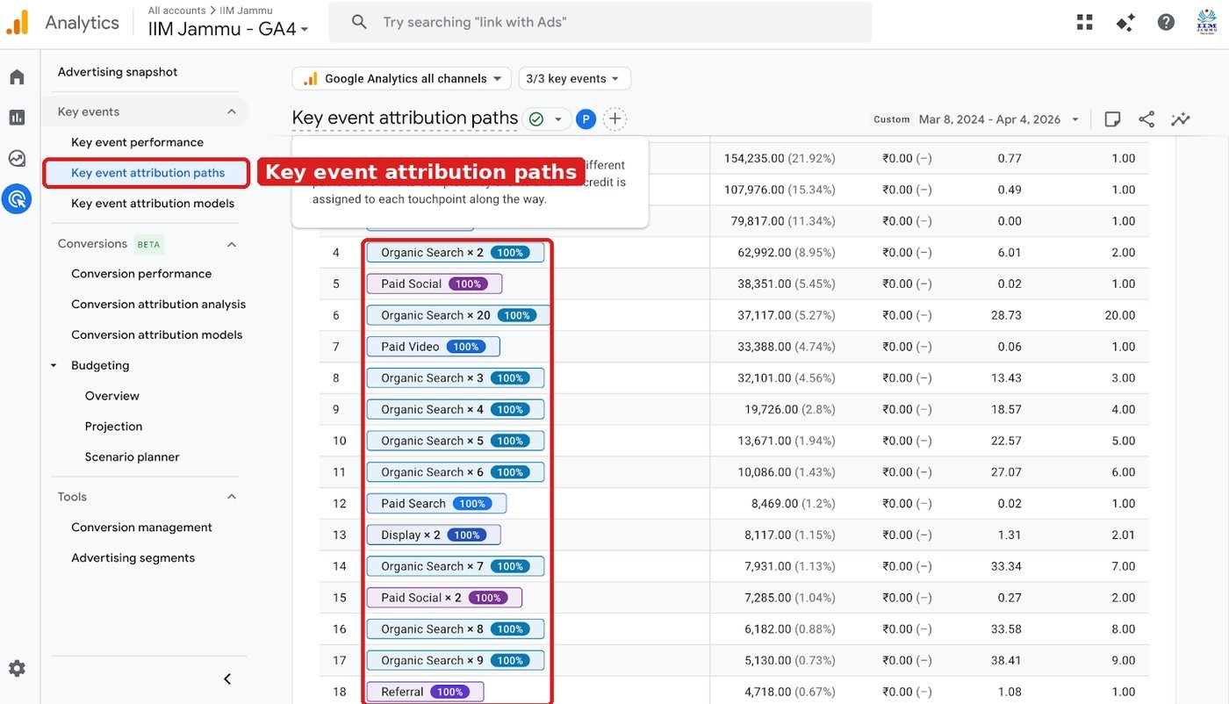Click the 62,992.00 (8.95%) cell

coord(787,253)
